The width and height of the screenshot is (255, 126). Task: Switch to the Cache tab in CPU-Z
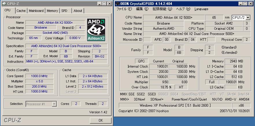click(x=21, y=11)
